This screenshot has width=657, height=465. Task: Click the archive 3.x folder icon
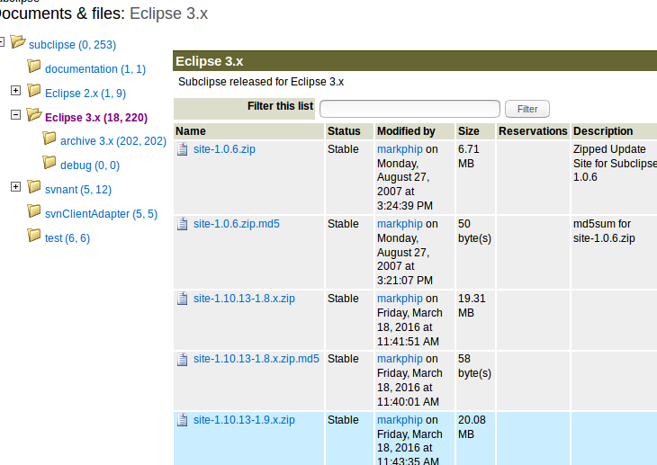tap(49, 139)
